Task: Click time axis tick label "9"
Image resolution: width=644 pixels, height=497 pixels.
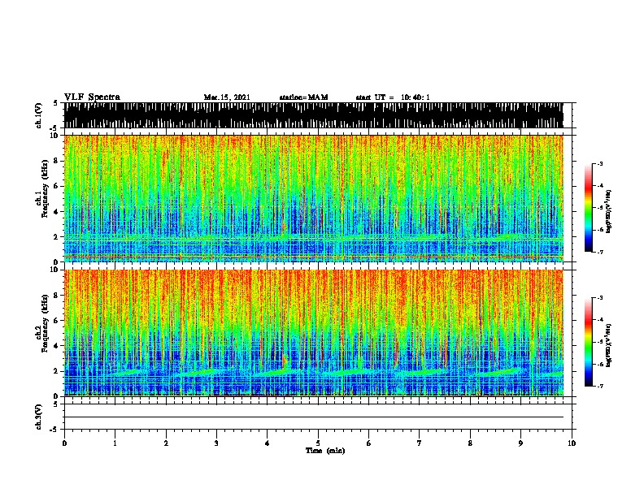Action: [x=520, y=443]
